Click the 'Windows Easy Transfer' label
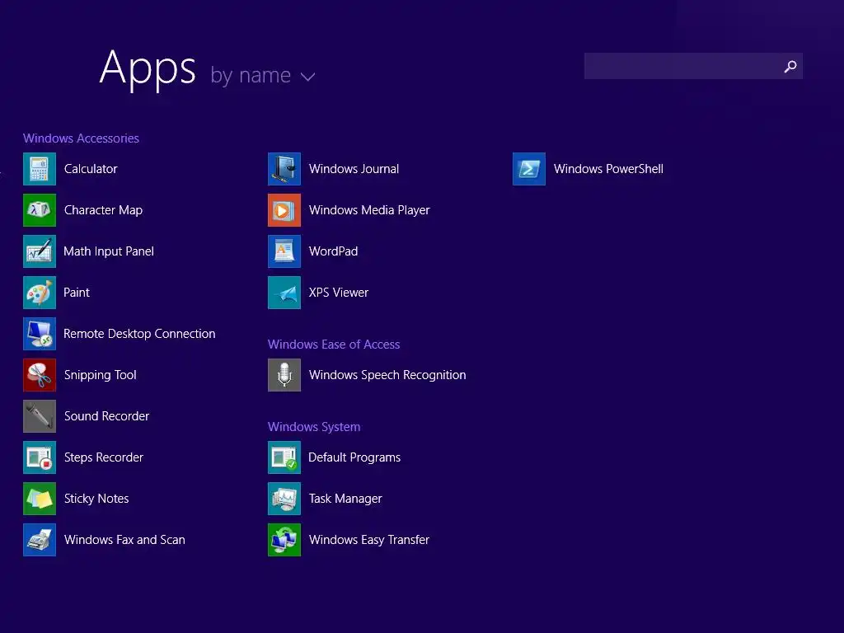The height and width of the screenshot is (633, 844). click(369, 540)
